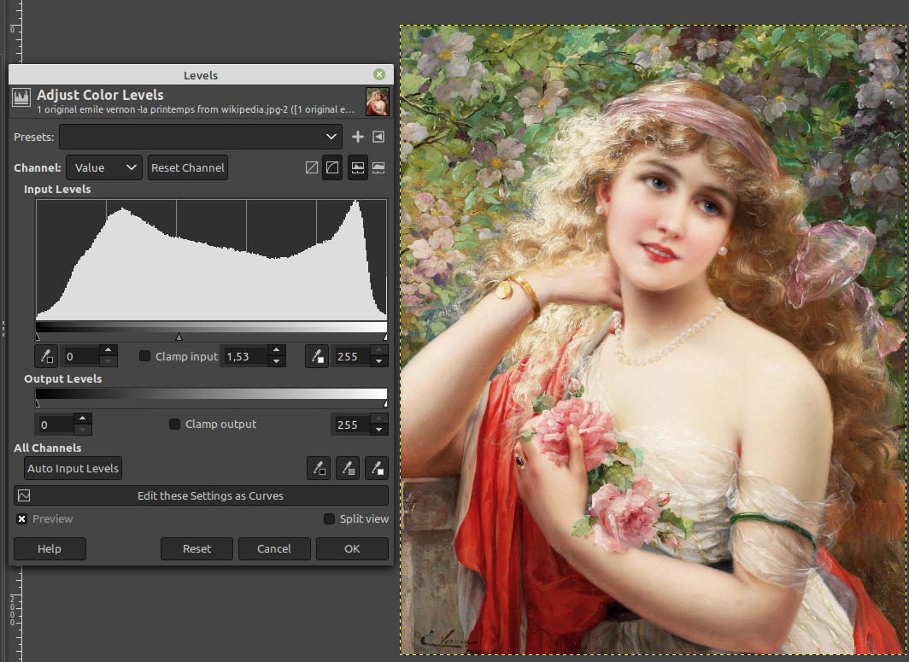The height and width of the screenshot is (662, 909).
Task: Cancel the Levels adjustment
Action: pos(274,548)
